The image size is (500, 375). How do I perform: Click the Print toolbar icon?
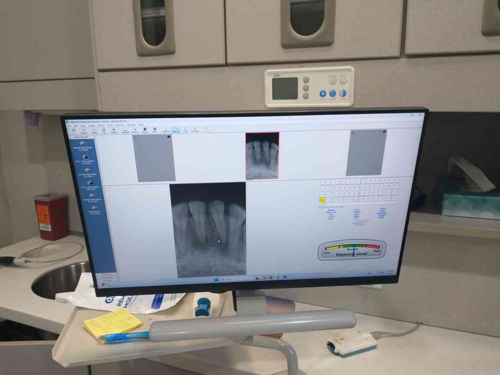[104, 130]
